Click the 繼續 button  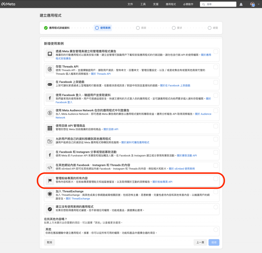214,242
